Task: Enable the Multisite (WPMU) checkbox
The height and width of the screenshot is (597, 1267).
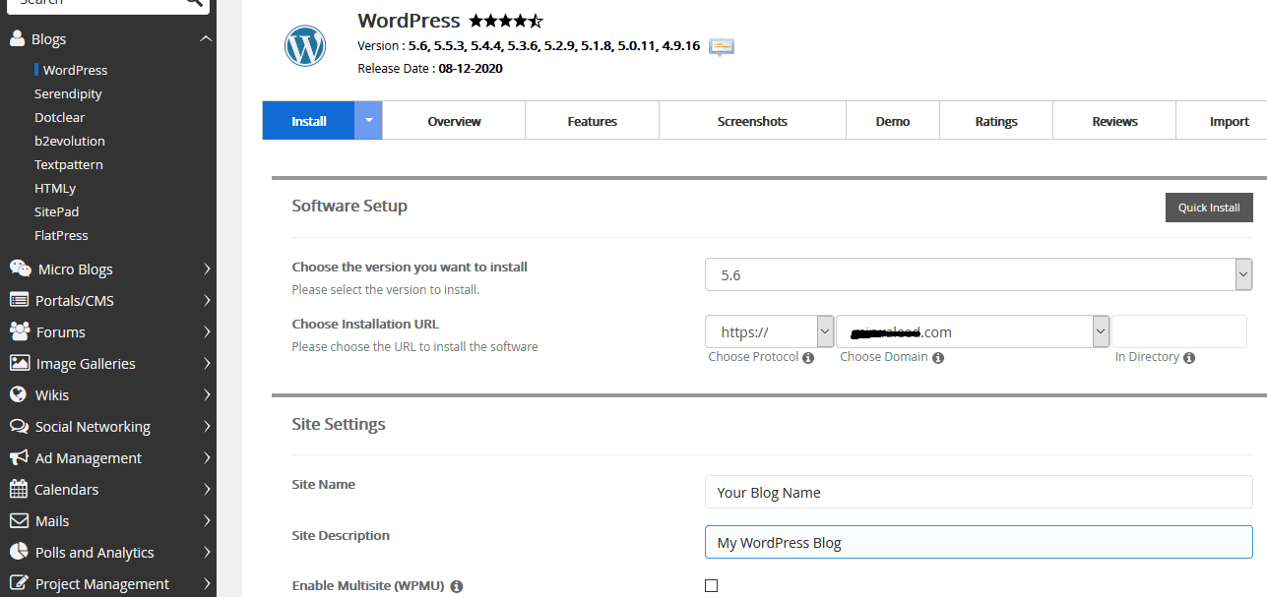Action: tap(712, 586)
